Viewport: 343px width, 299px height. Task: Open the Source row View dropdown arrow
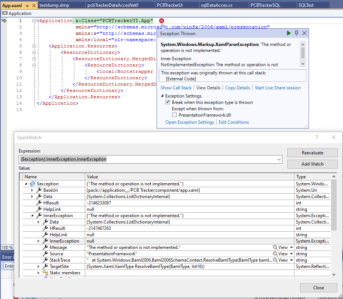(291, 254)
